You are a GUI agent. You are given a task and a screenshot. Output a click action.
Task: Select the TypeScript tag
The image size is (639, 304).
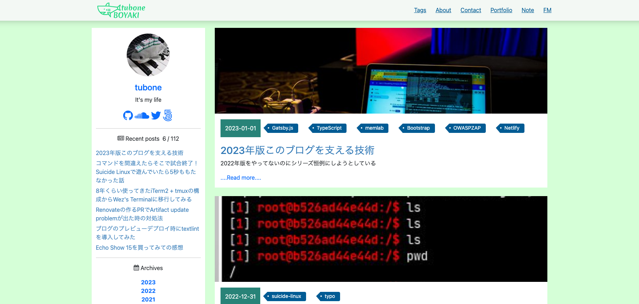coord(329,128)
